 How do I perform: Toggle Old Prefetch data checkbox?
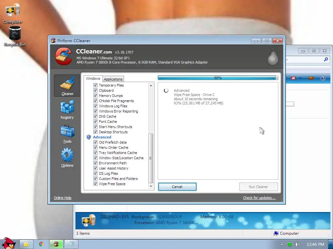pos(95,142)
